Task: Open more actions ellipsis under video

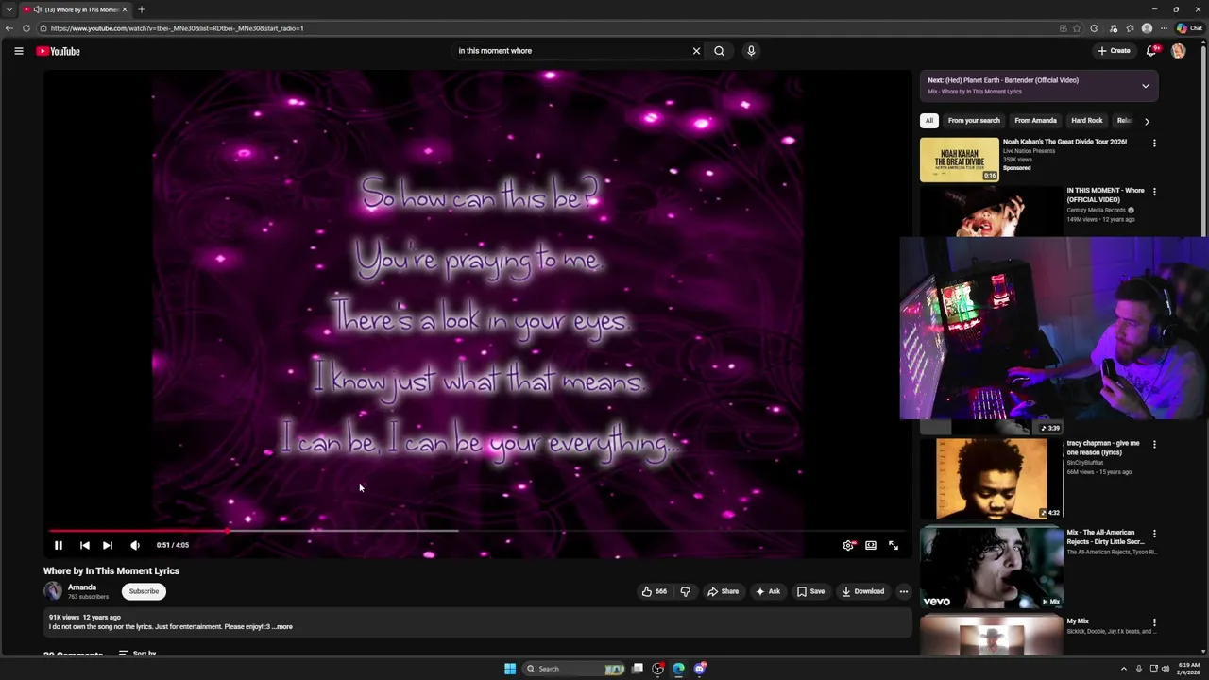Action: coord(904,591)
